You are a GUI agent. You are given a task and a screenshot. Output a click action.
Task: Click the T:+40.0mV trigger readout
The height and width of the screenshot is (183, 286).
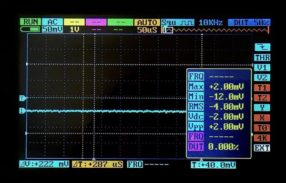(x=213, y=165)
